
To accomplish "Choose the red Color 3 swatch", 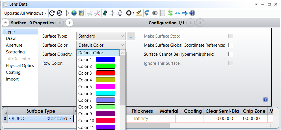I will click(105, 73).
